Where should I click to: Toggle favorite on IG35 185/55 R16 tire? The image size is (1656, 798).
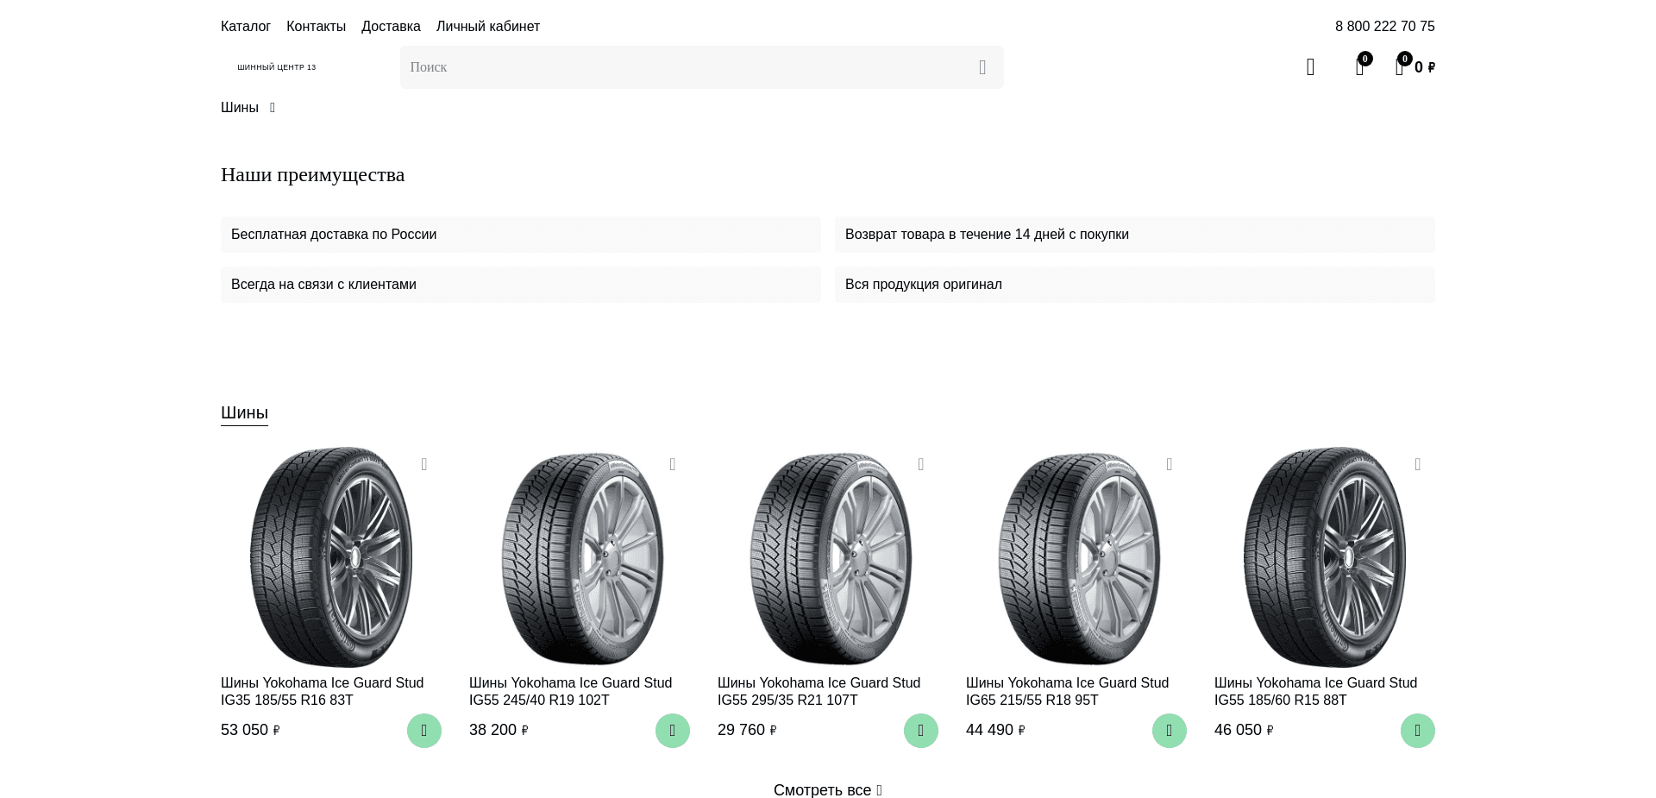[x=424, y=465]
